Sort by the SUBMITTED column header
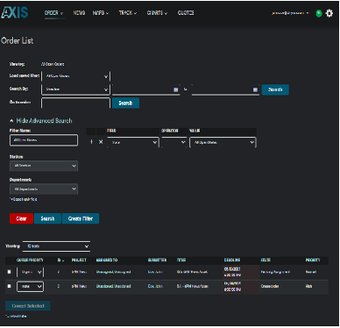 coord(157,260)
